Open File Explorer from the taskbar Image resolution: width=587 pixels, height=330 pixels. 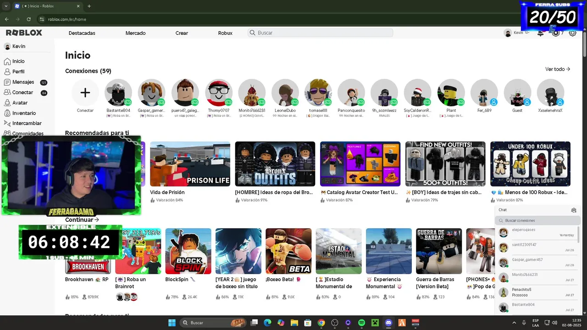tap(294, 323)
